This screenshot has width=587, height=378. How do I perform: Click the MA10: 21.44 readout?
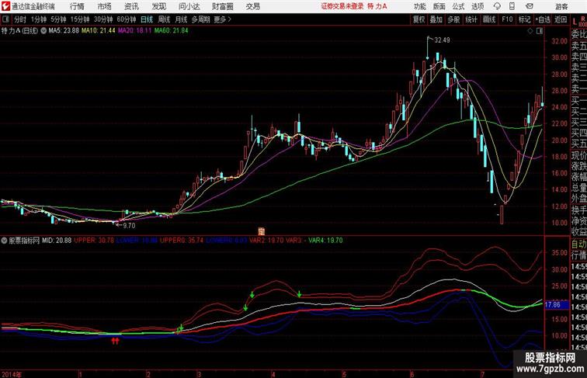pyautogui.click(x=98, y=31)
